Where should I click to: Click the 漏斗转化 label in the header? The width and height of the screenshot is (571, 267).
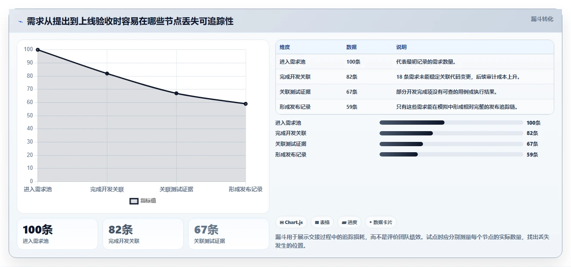[542, 19]
